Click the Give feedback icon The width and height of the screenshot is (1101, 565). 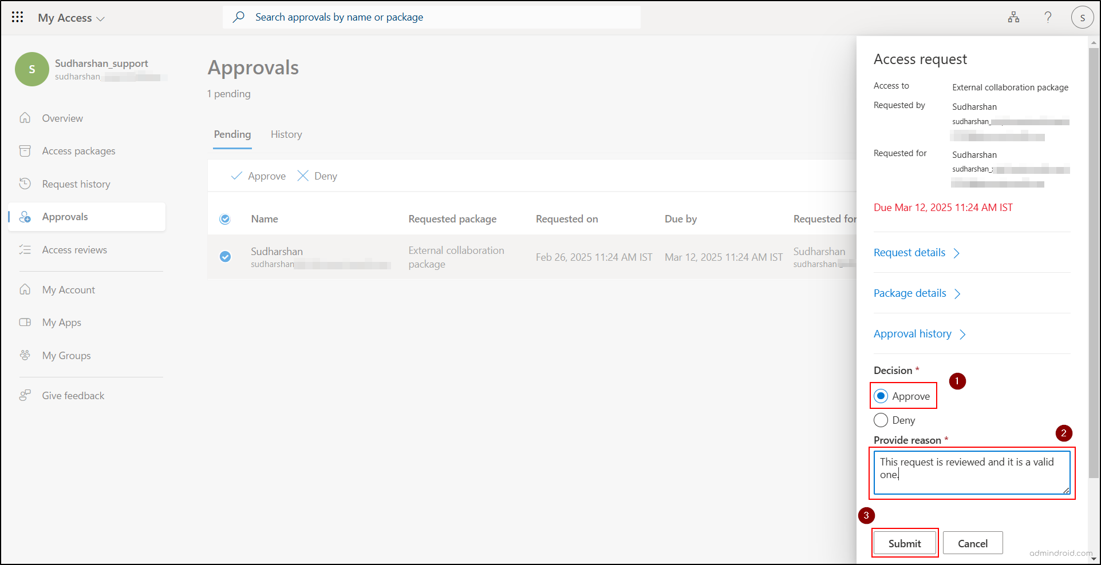(x=25, y=395)
